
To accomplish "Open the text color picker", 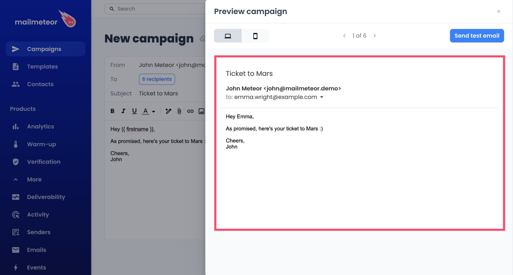I will [145, 111].
